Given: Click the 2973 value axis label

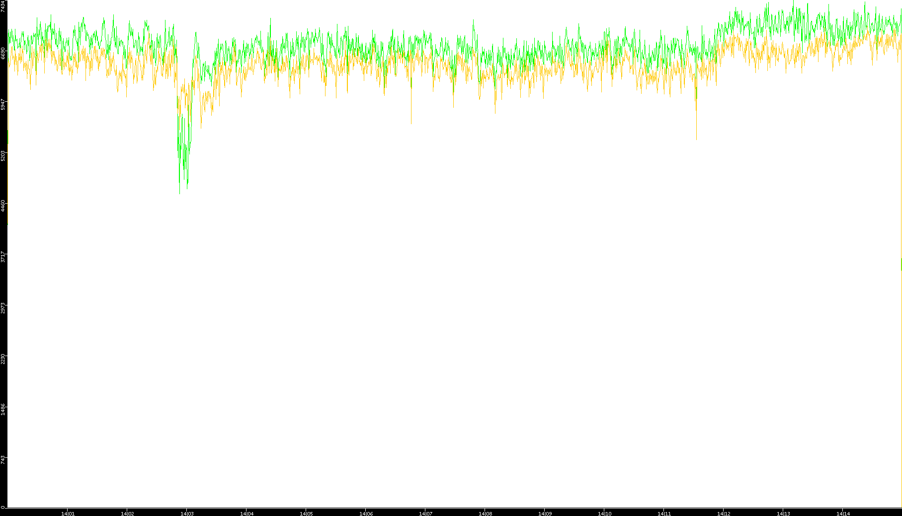Looking at the screenshot, I should (x=3, y=307).
